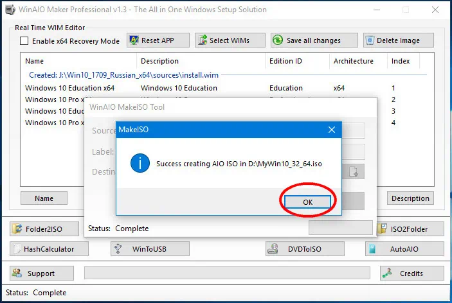Click the Select WIMs icon

[x=203, y=40]
